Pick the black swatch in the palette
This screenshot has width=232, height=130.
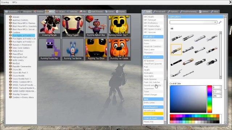coord(217,122)
